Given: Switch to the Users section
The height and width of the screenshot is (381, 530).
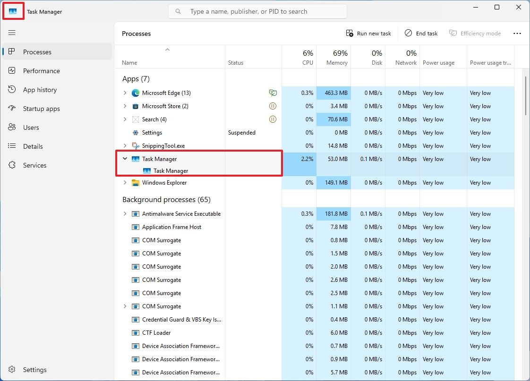Looking at the screenshot, I should (31, 127).
